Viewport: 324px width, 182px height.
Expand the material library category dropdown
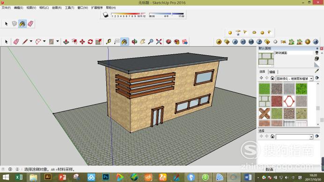[x=311, y=79]
